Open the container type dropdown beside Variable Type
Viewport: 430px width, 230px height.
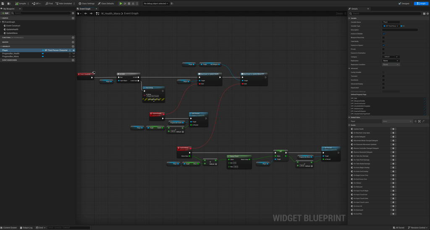point(402,26)
